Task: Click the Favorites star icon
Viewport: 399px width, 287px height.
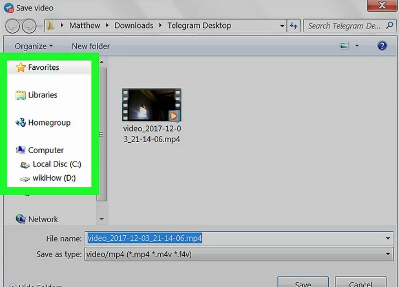Action: point(20,68)
